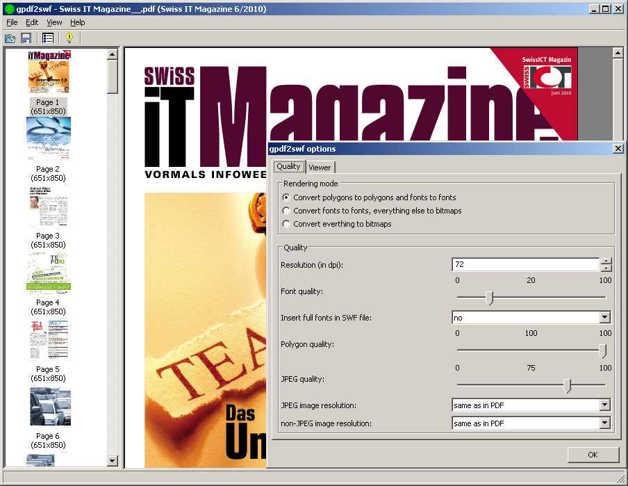Click the 'JPEG image resolution:' label
628x486 pixels.
pyautogui.click(x=319, y=405)
